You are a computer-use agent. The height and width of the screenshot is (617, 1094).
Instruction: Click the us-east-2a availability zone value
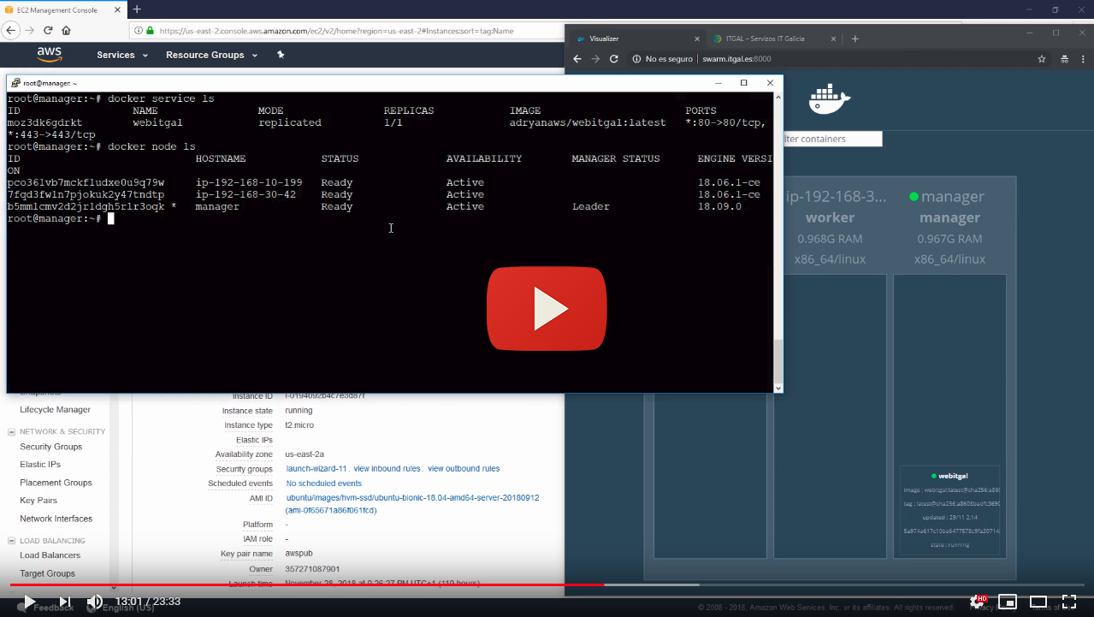coord(305,454)
